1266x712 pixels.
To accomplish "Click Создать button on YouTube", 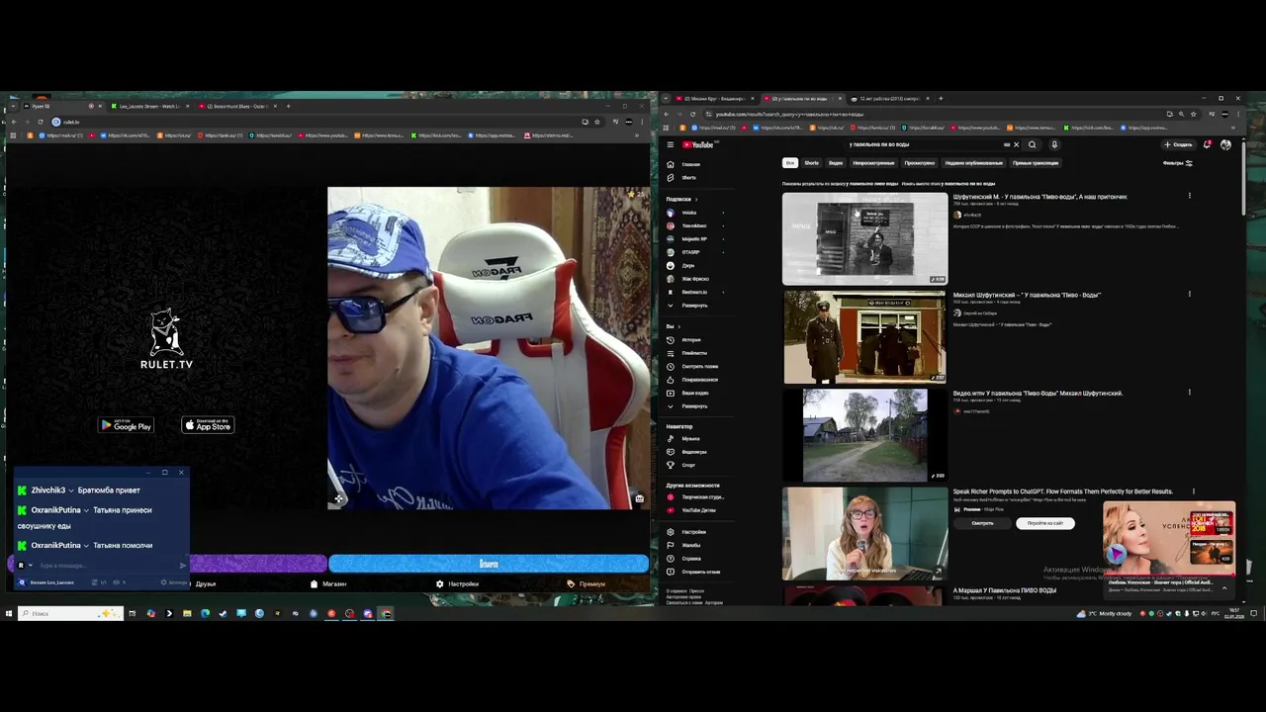I will pyautogui.click(x=1179, y=144).
